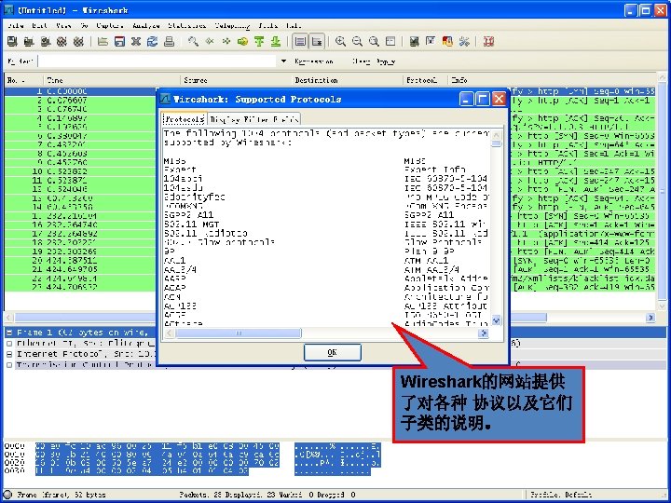Click the display filter input field
671x503 pixels.
click(157, 61)
